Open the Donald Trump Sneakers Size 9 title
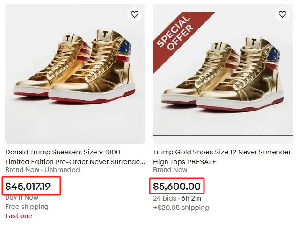 point(63,152)
